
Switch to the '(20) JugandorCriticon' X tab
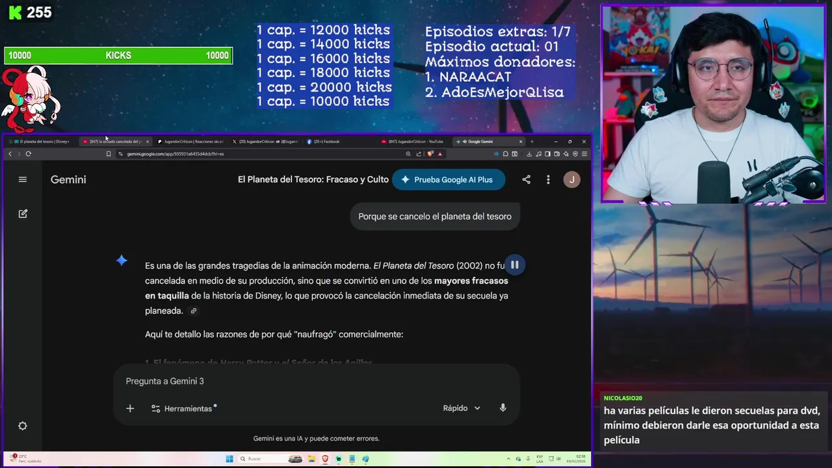[x=265, y=141]
